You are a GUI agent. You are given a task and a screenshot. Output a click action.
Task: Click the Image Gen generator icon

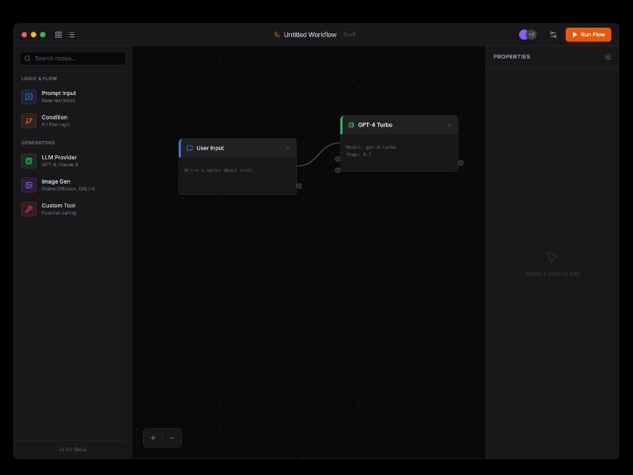pos(28,185)
